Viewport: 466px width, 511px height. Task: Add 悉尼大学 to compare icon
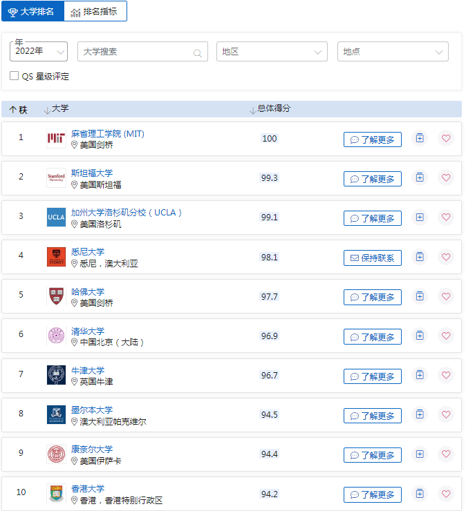pyautogui.click(x=420, y=257)
